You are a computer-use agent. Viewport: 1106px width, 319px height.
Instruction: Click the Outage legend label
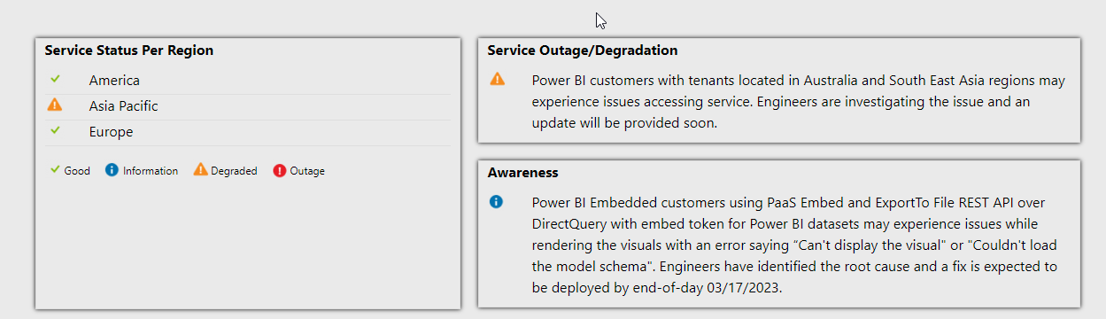coord(307,171)
